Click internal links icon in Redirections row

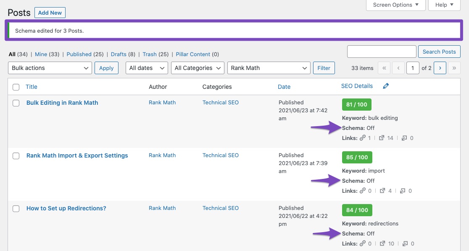pyautogui.click(x=363, y=243)
